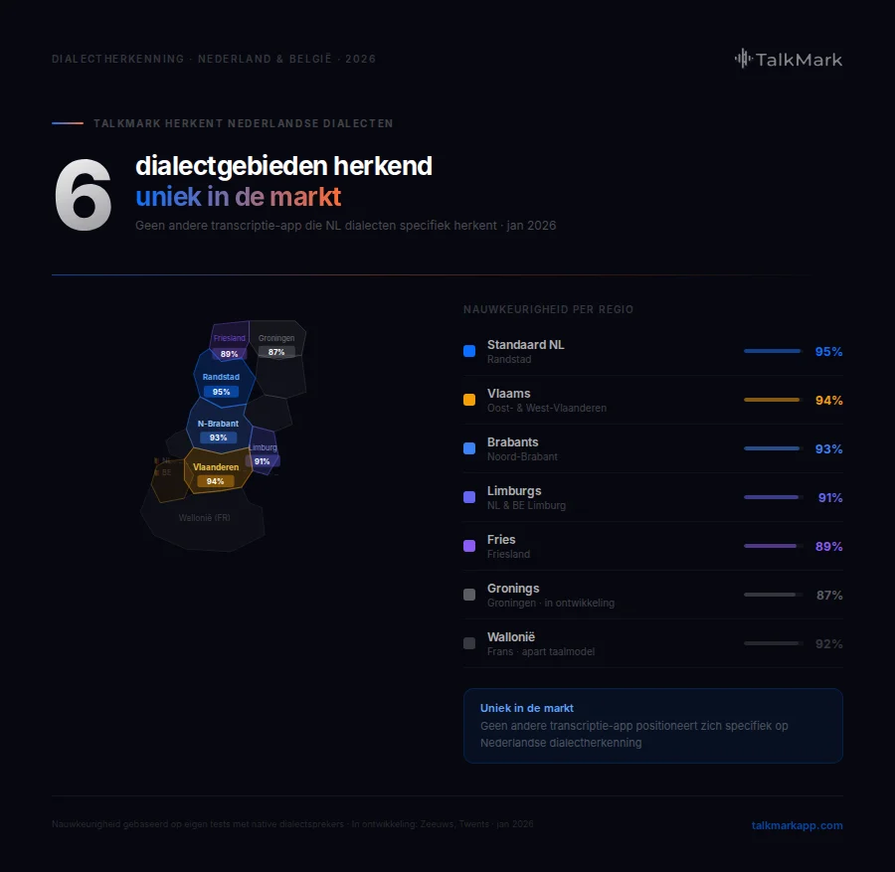Click the Uniek in de markt info box

(x=652, y=725)
